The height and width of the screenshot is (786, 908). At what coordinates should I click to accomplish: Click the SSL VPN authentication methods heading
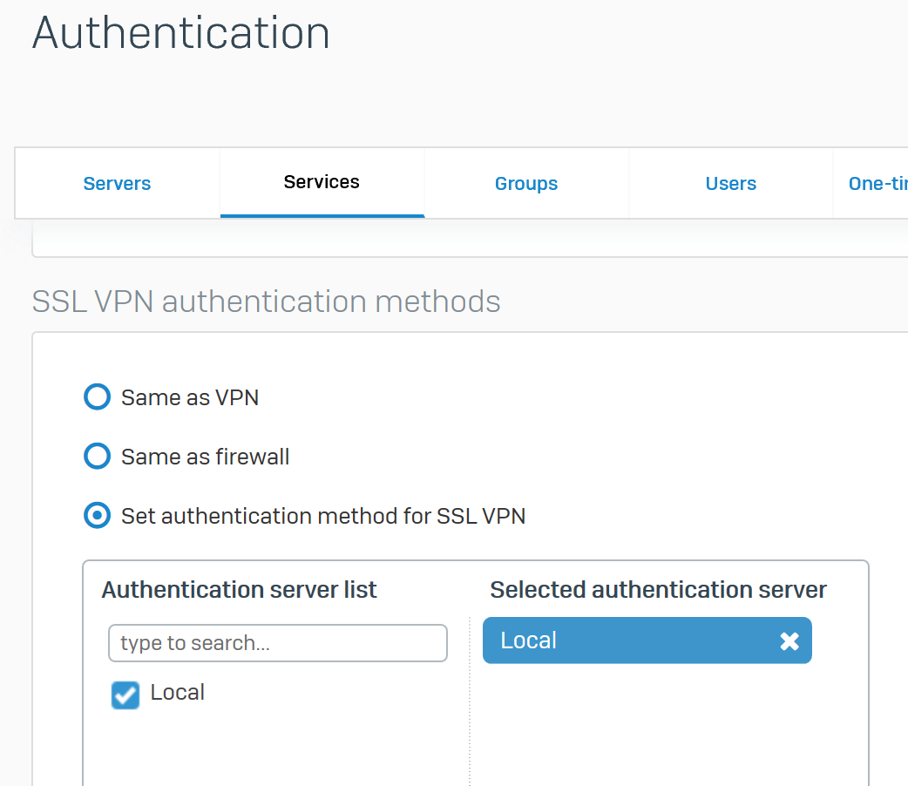266,302
